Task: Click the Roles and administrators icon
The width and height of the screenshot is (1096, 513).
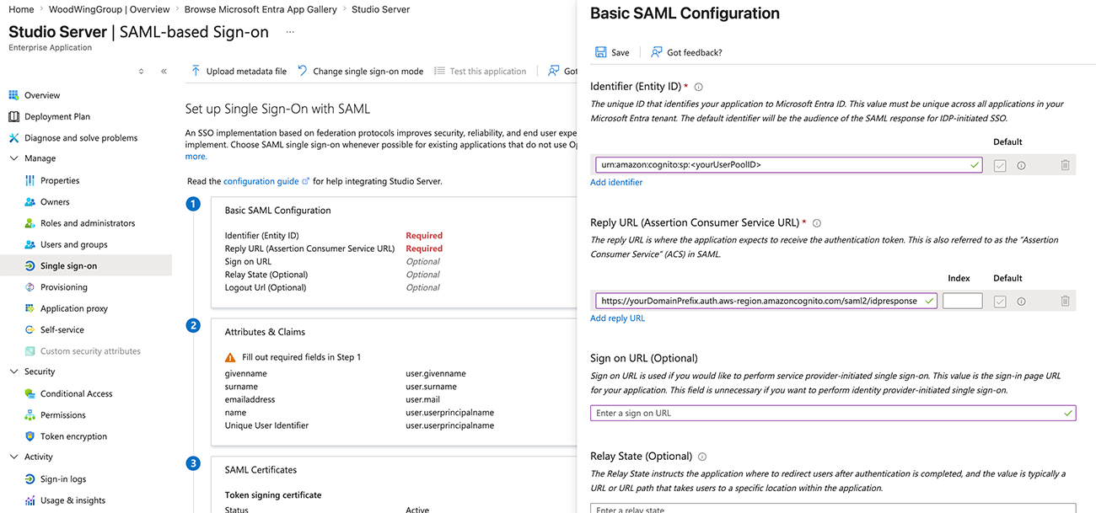Action: pos(30,223)
